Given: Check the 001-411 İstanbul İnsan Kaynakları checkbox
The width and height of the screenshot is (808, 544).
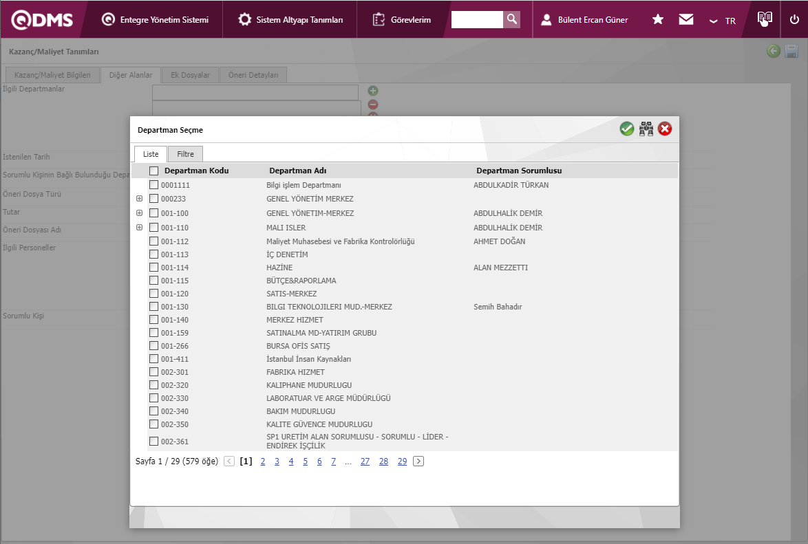Looking at the screenshot, I should (153, 358).
